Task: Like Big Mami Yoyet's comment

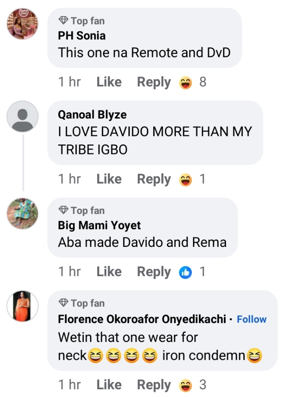Action: [x=109, y=272]
